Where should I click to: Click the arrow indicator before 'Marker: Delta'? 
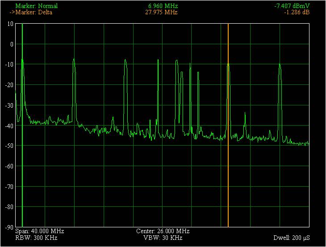(x=12, y=13)
